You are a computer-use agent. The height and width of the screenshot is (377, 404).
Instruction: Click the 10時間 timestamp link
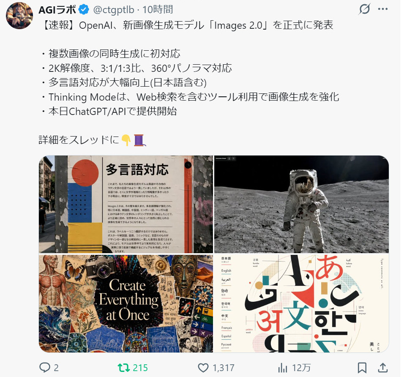[158, 10]
